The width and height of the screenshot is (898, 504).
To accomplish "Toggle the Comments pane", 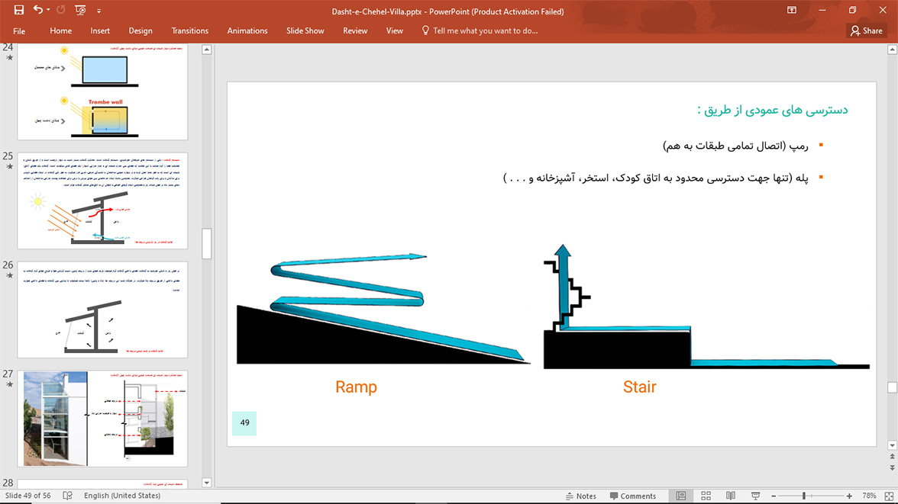I will click(633, 496).
